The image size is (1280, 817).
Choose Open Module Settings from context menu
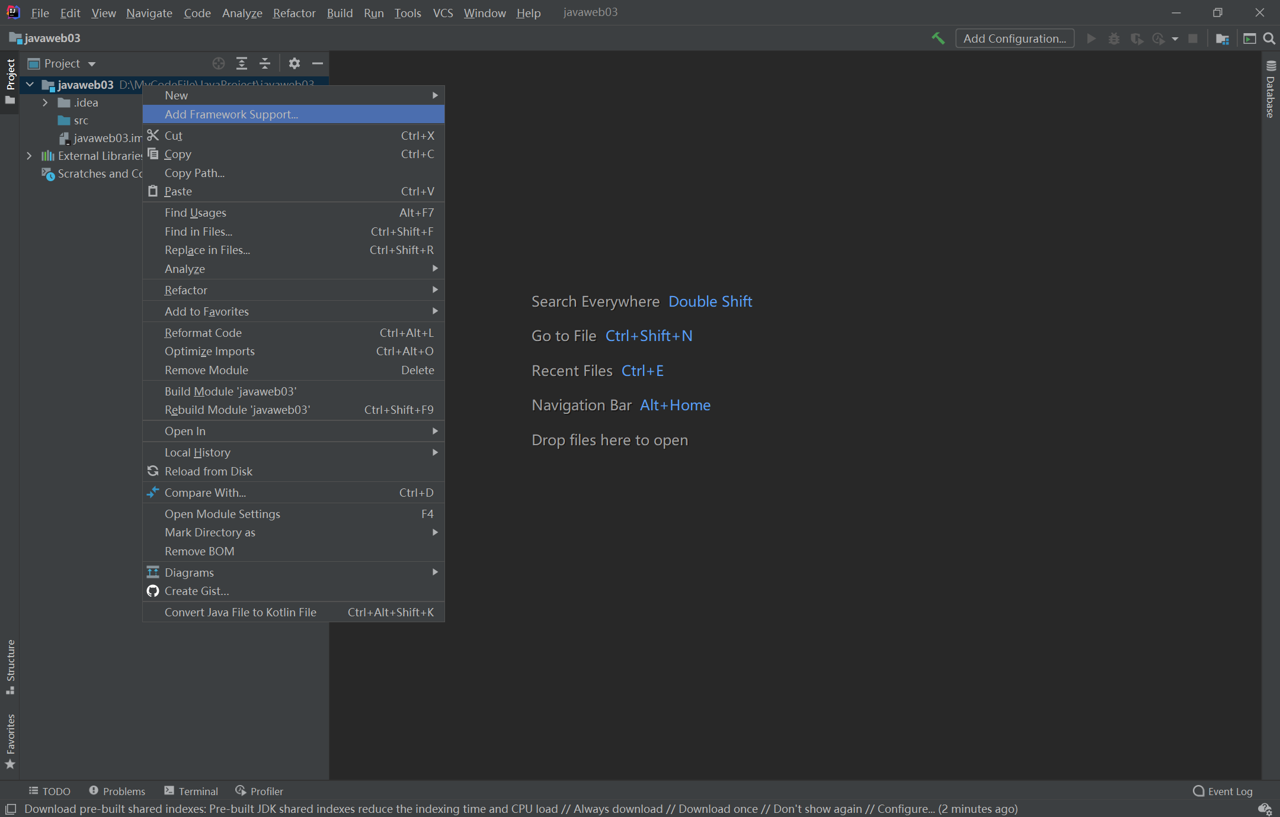pos(222,514)
